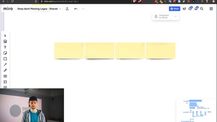Search the board with magnifier icon
Image resolution: width=217 pixels, height=122 pixels.
click(202, 9)
